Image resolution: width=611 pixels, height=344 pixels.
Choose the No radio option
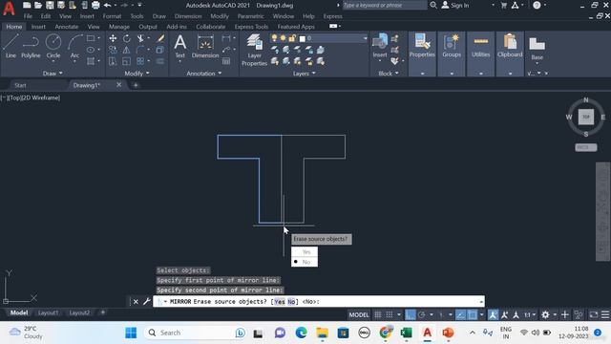[305, 262]
